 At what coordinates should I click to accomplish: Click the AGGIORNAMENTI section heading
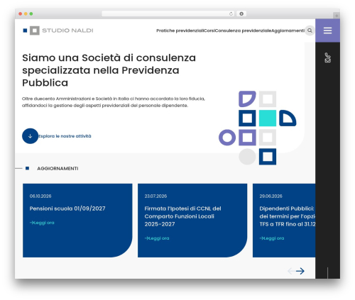coord(58,169)
